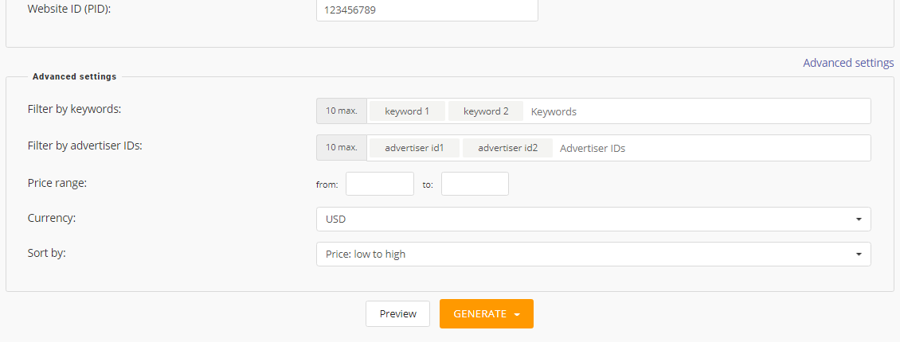This screenshot has width=900, height=342.
Task: Expand the GENERATE button caret menu
Action: point(517,314)
